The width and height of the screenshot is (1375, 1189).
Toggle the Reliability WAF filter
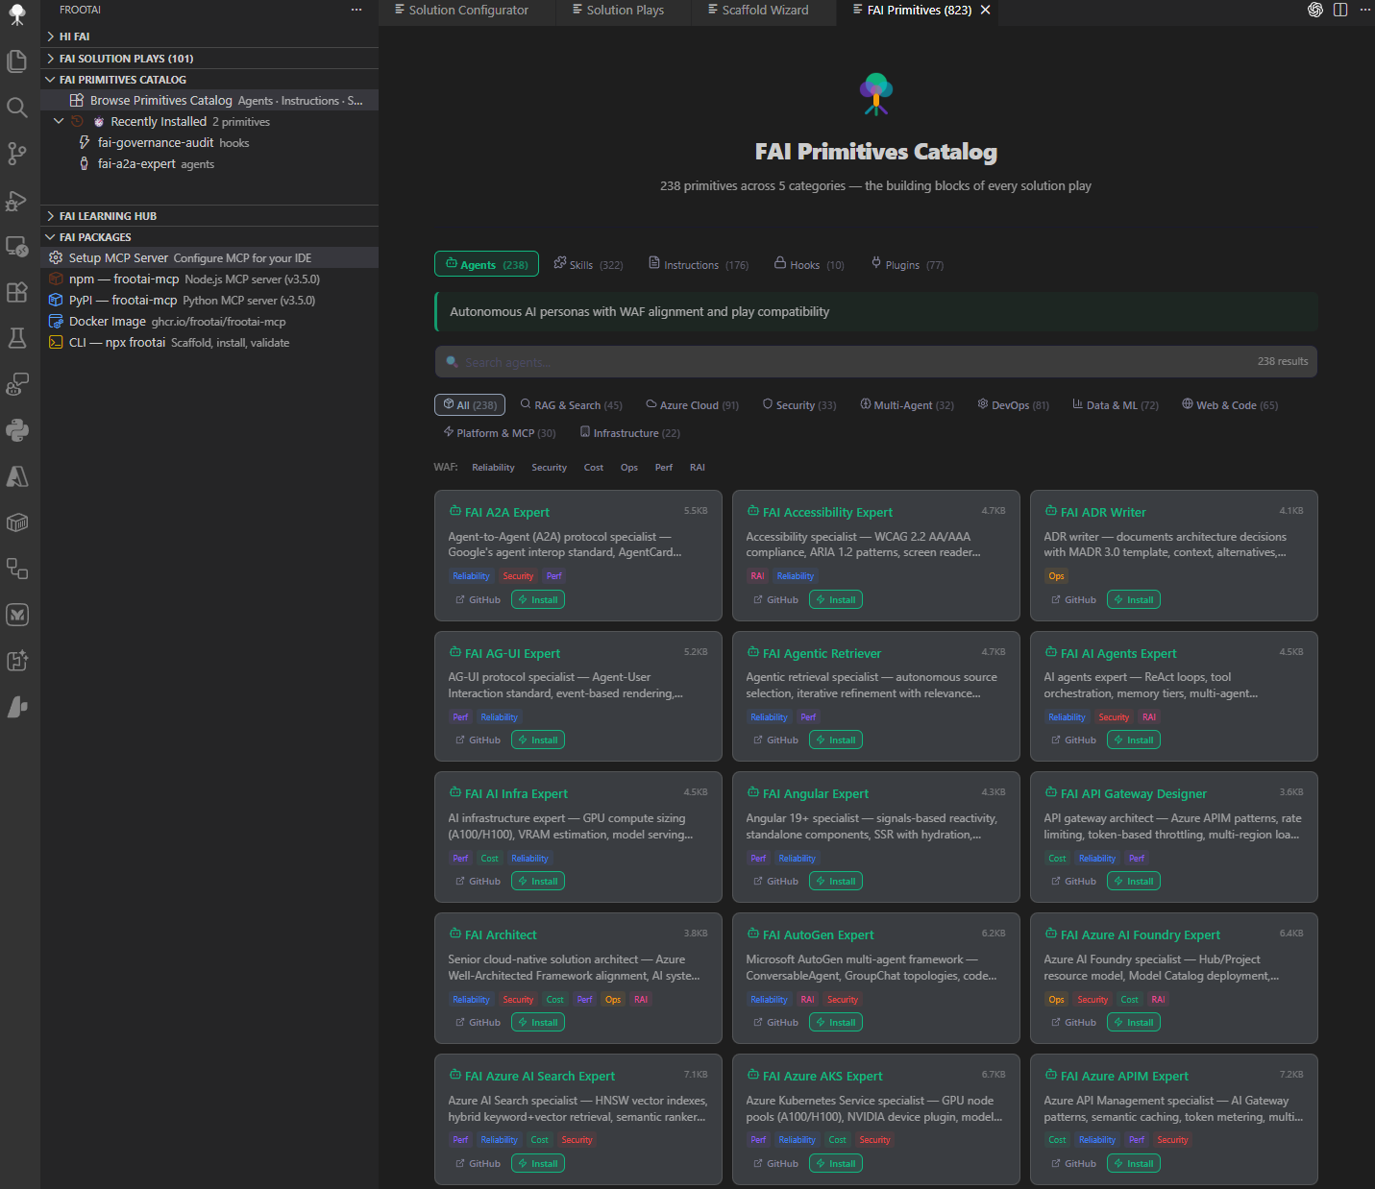pos(493,468)
